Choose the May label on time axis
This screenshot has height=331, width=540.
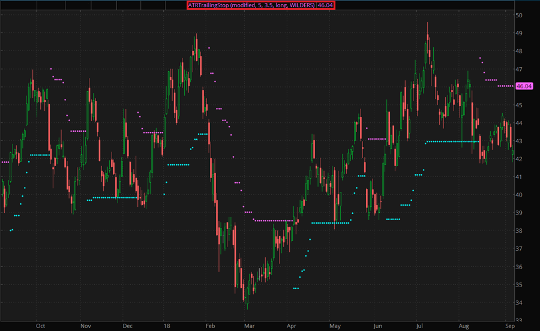click(334, 326)
